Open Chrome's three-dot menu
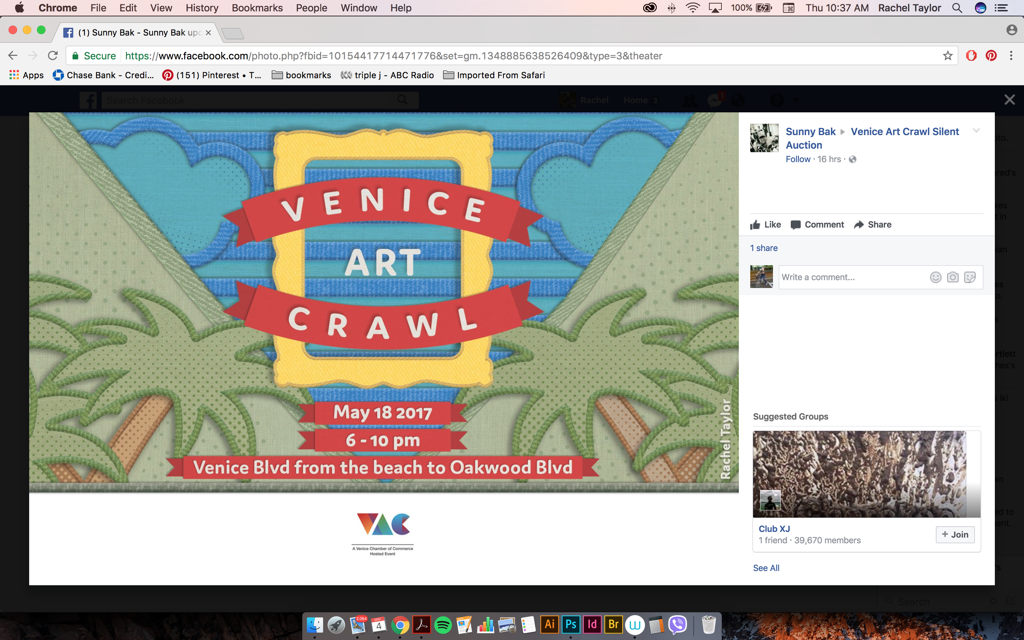1024x640 pixels. click(1011, 56)
